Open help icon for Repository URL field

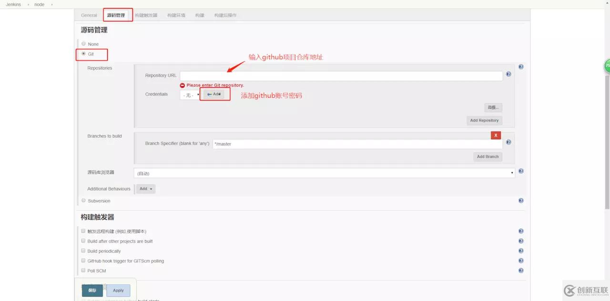click(508, 74)
